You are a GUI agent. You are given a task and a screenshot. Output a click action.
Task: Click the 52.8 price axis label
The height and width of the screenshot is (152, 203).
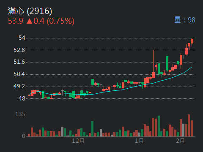19,50
